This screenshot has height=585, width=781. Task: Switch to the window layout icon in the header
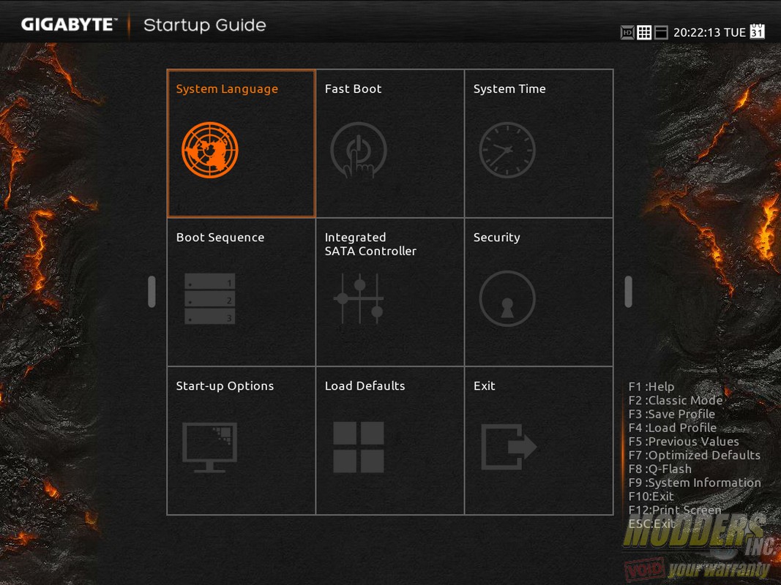pyautogui.click(x=661, y=33)
